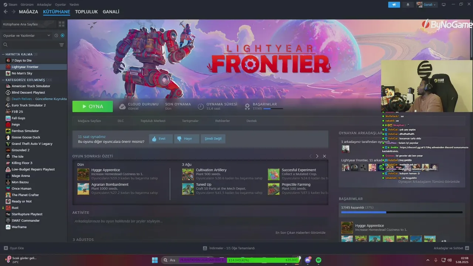
Task: Collapse the HAYATTA KALMA category
Action: (3, 54)
